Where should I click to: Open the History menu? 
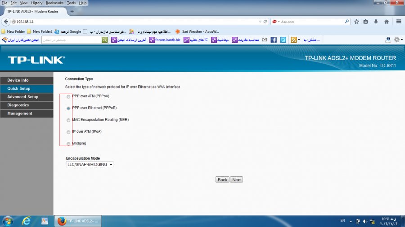pyautogui.click(x=36, y=3)
